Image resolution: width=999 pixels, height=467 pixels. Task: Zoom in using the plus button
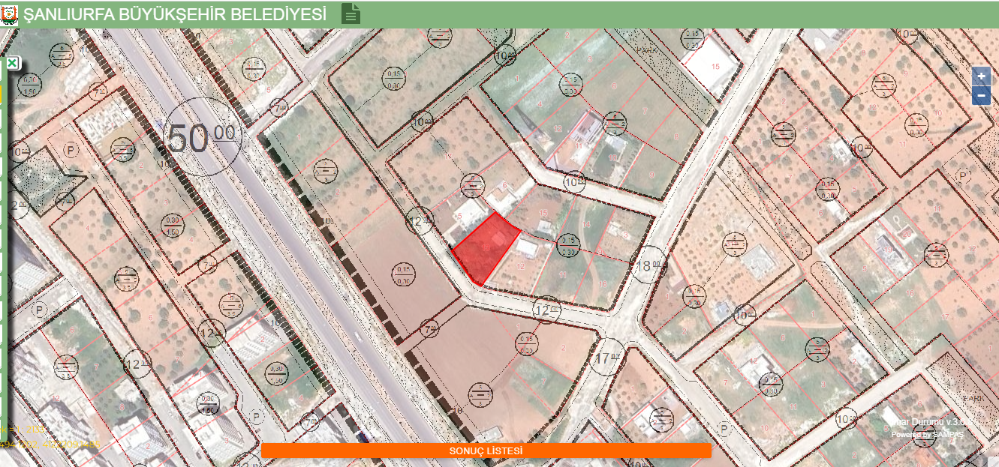(x=980, y=76)
